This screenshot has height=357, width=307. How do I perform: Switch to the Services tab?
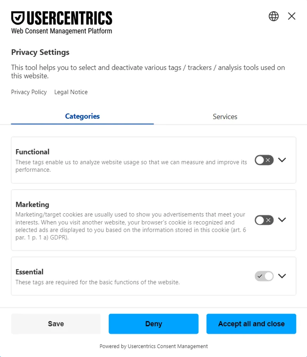pyautogui.click(x=225, y=116)
